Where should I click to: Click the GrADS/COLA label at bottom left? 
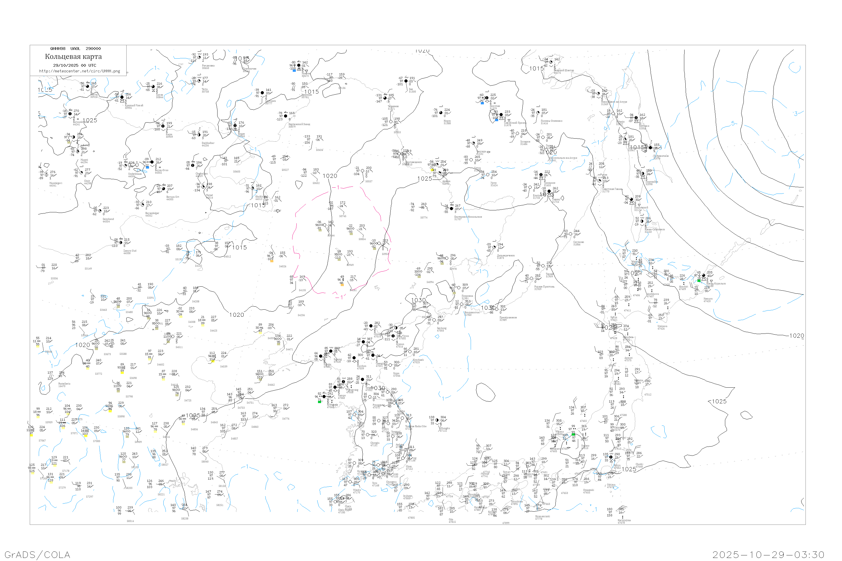click(x=37, y=555)
